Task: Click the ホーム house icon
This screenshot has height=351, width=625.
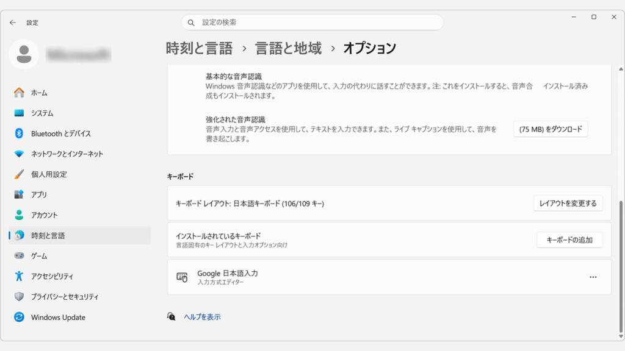Action: click(x=19, y=93)
